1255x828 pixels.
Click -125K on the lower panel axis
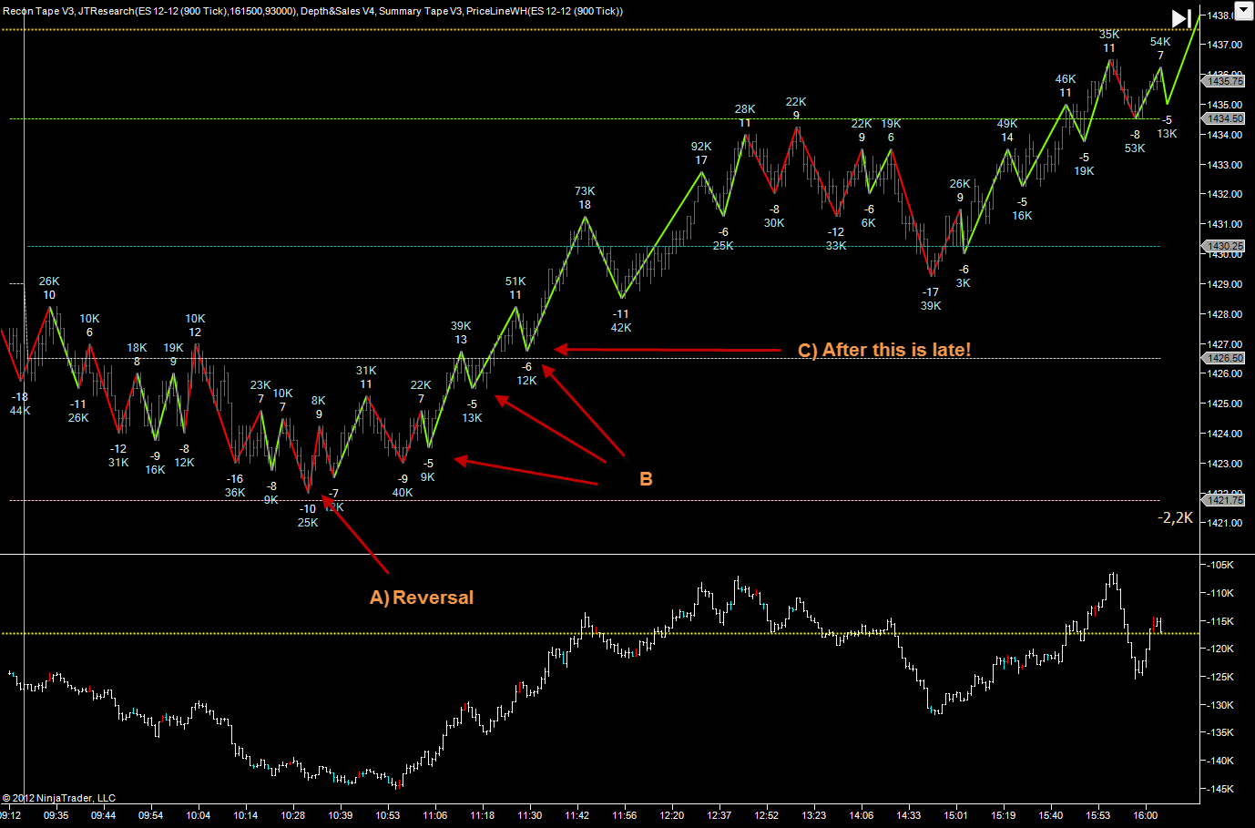(1221, 677)
